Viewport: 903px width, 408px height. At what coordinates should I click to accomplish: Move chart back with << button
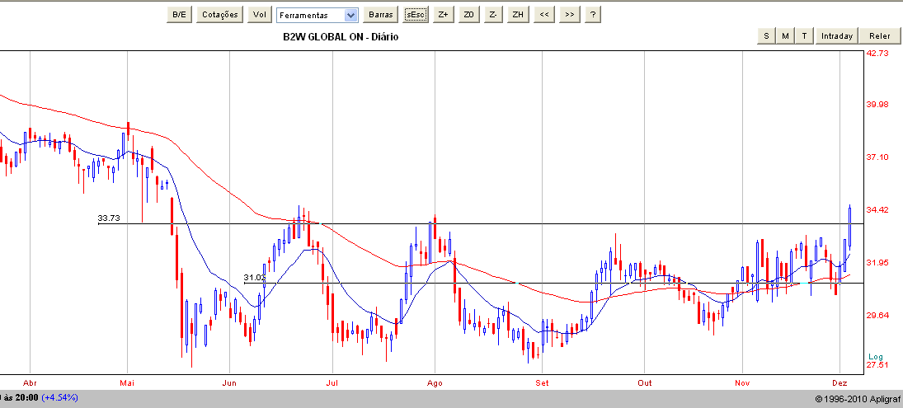pos(543,15)
